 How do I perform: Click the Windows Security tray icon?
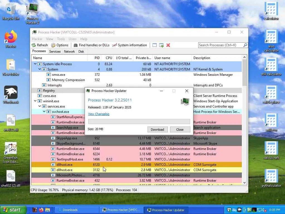point(229,210)
